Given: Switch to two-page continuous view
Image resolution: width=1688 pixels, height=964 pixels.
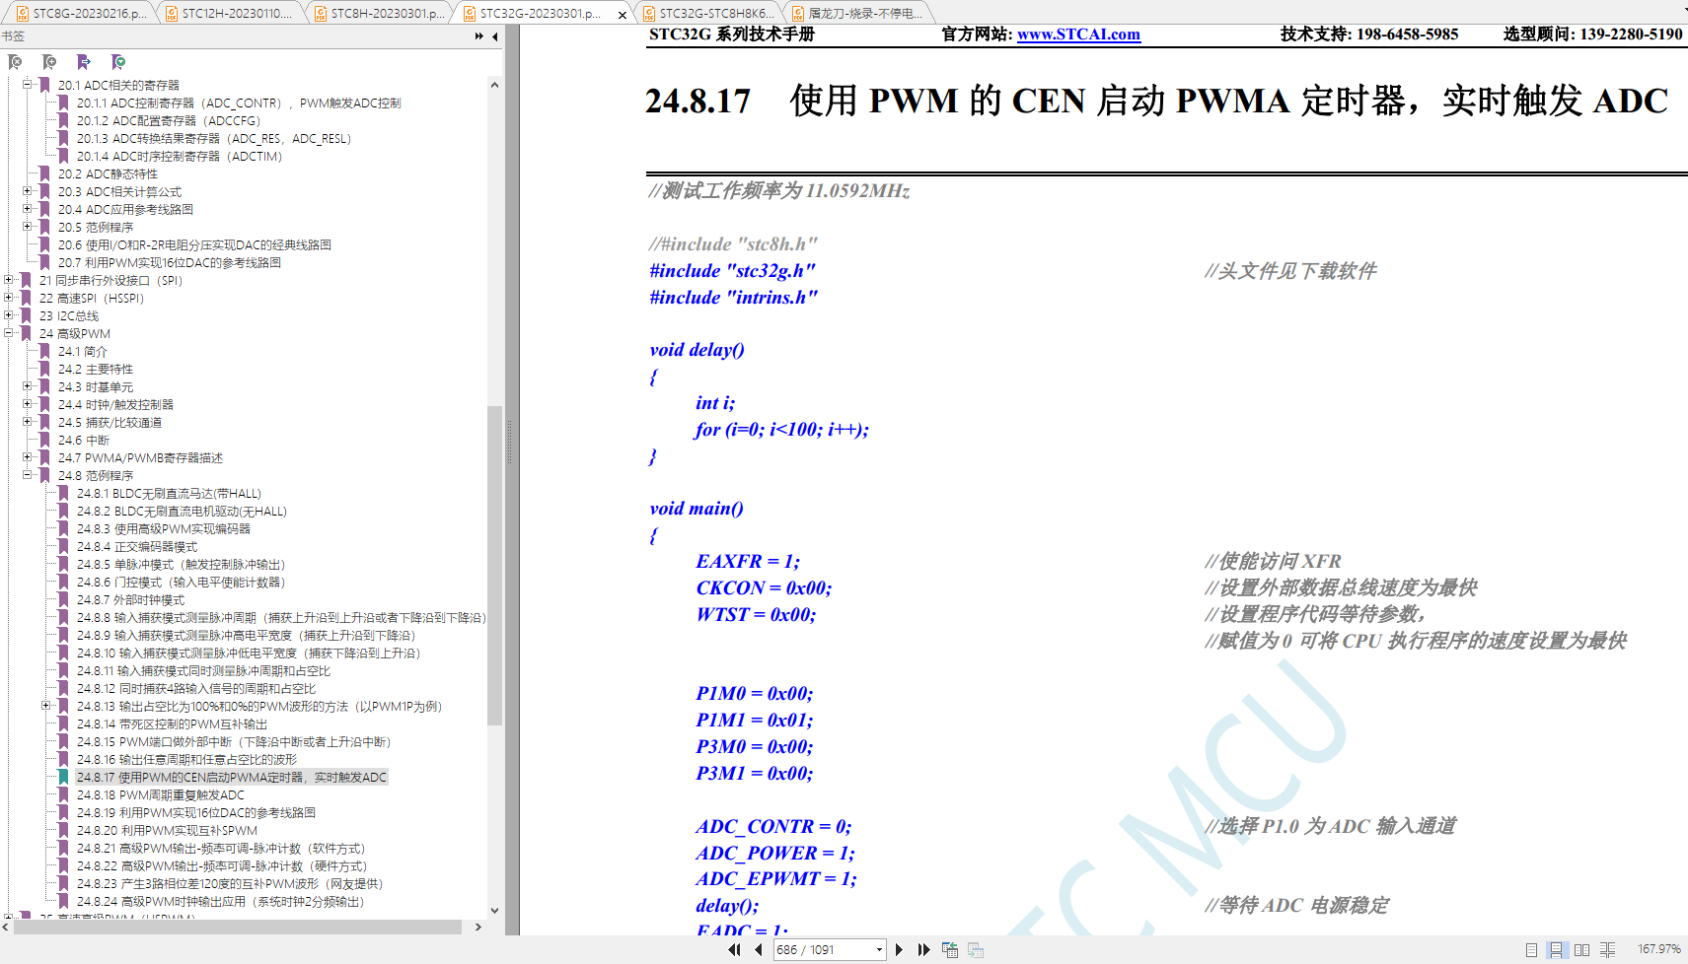Looking at the screenshot, I should (x=1607, y=950).
